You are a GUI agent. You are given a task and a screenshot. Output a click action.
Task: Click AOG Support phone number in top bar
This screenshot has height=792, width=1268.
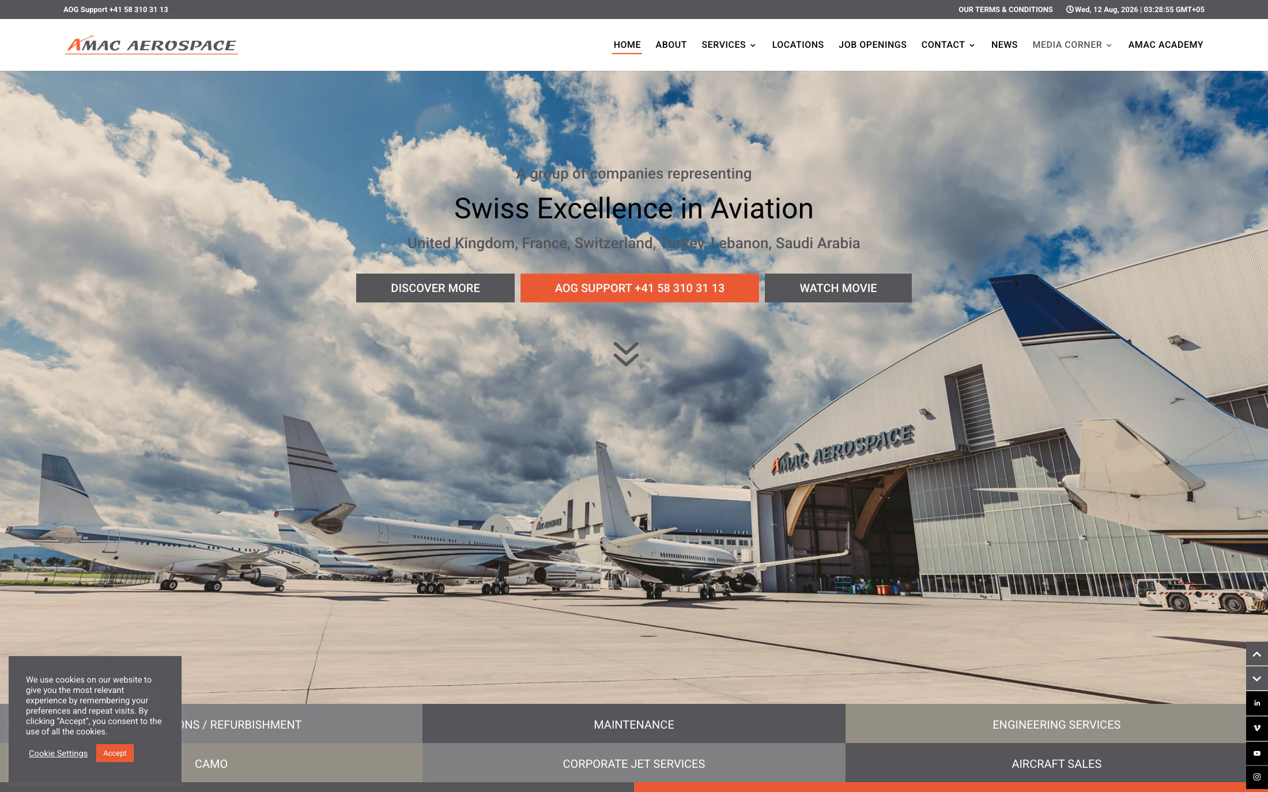tap(116, 9)
